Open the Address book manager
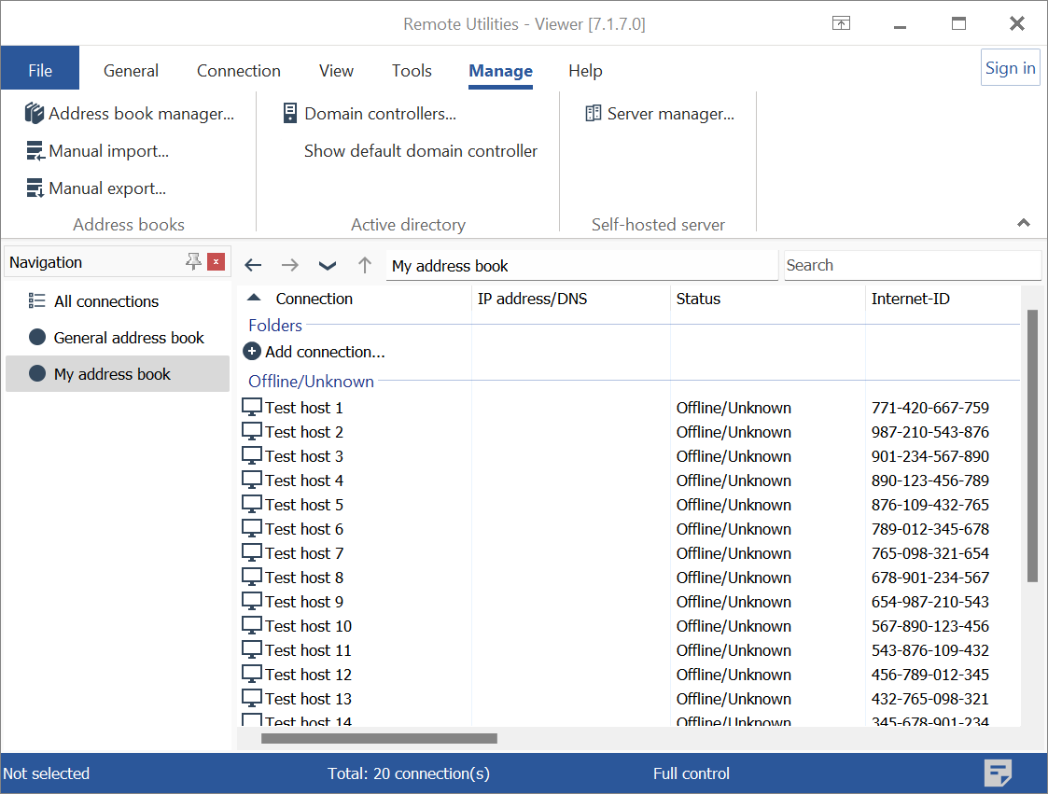This screenshot has width=1048, height=794. (130, 114)
